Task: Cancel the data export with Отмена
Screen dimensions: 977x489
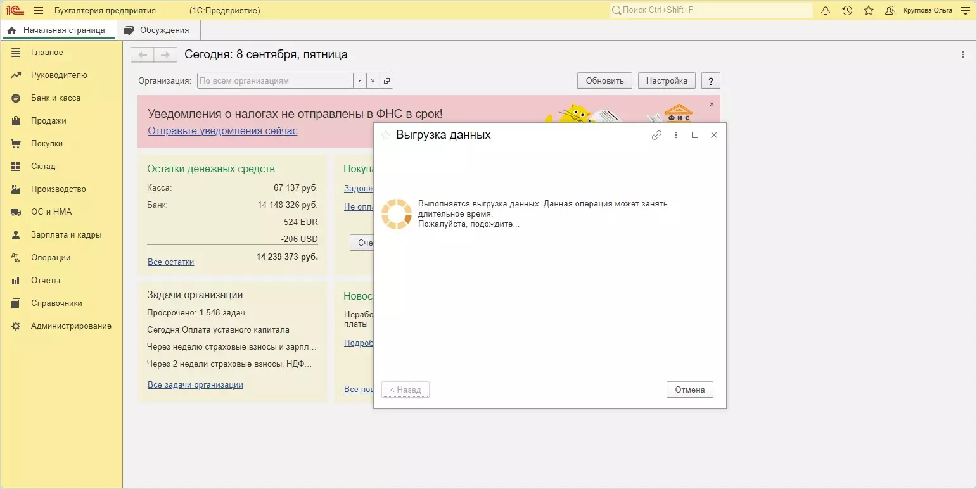Action: 690,390
